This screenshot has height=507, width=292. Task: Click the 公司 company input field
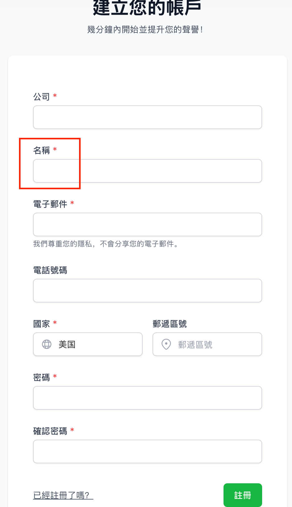coord(148,117)
